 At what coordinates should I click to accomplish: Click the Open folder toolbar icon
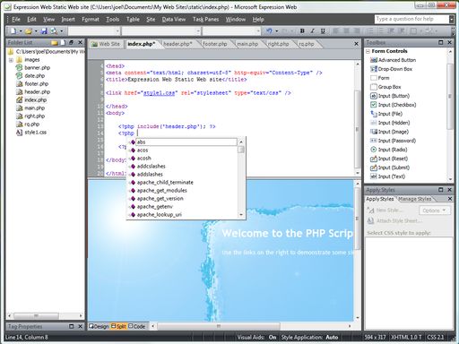click(x=29, y=30)
